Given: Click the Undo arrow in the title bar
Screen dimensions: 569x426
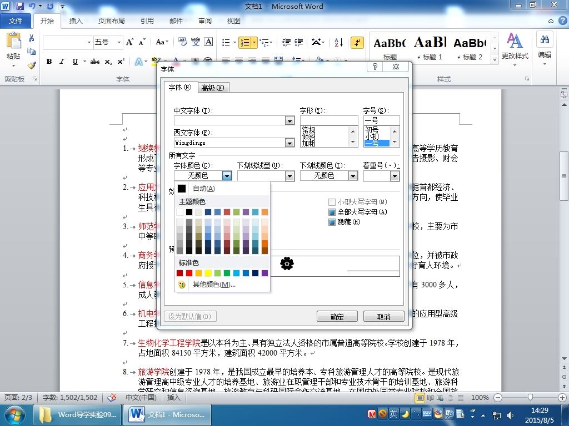Looking at the screenshot, I should pyautogui.click(x=32, y=6).
